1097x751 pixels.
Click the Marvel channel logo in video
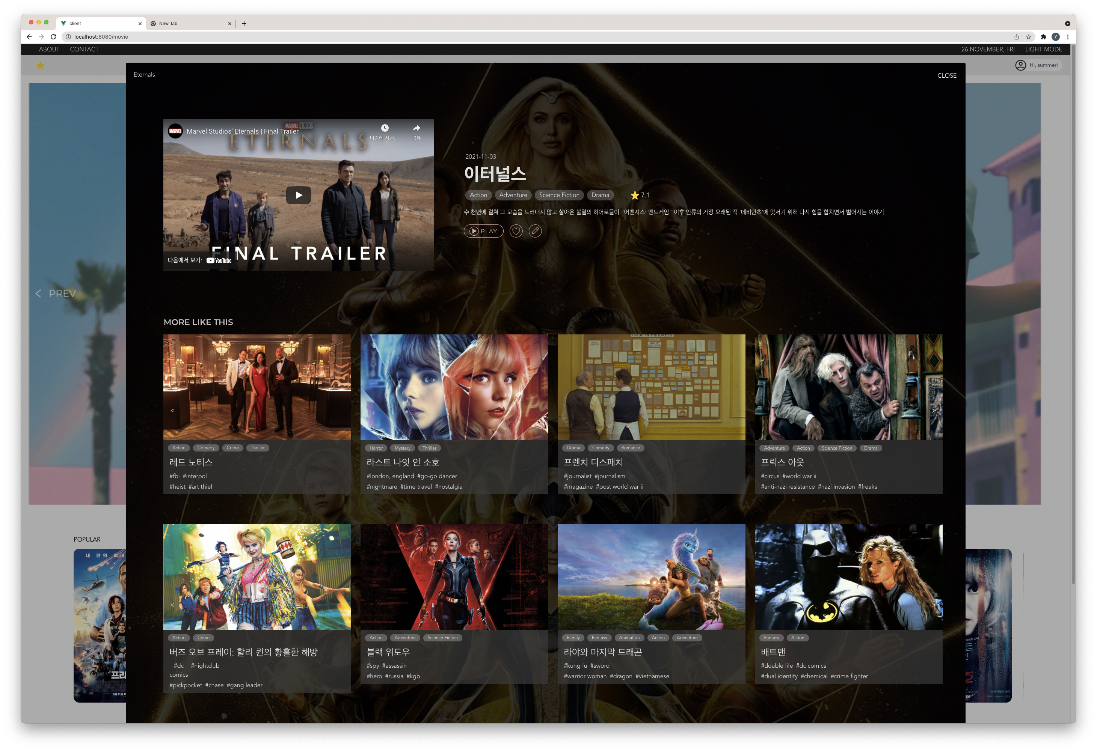176,131
